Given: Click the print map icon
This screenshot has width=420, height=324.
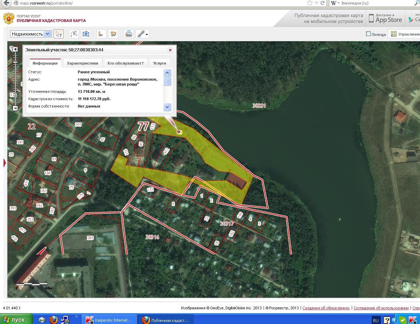Looking at the screenshot, I should point(128,34).
